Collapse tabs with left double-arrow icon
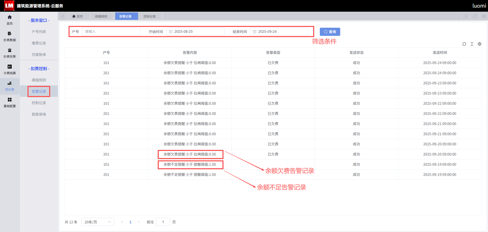488x232 pixels. [x=63, y=16]
